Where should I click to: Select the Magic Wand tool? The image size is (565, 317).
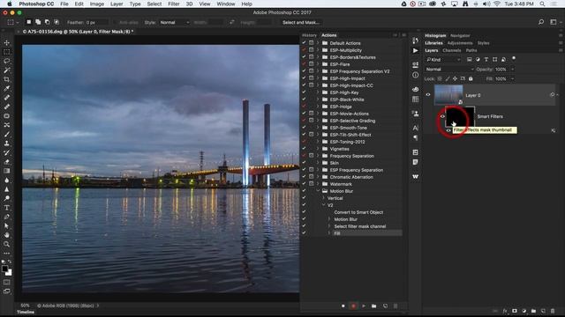6,70
